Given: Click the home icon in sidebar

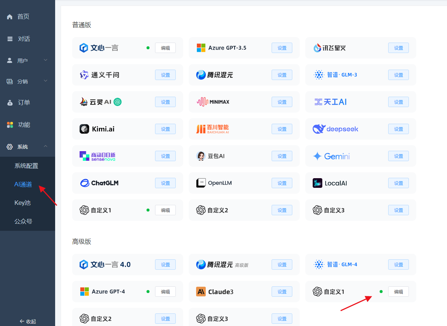Looking at the screenshot, I should [10, 17].
